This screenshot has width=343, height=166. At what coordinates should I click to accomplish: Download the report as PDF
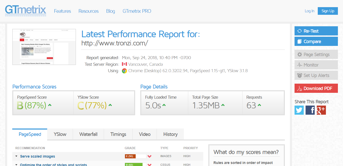click(x=316, y=88)
